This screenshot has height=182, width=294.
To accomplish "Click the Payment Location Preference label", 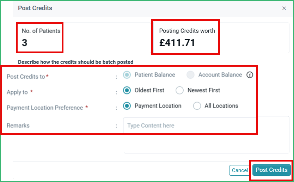I will 47,108.
